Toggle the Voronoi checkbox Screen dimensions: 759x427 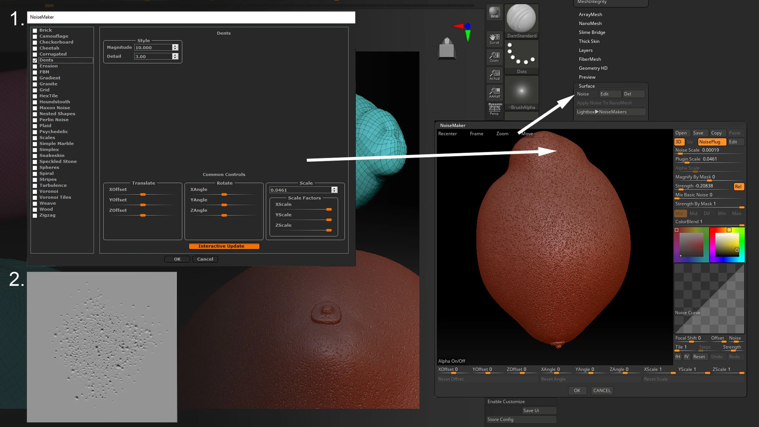[x=35, y=192]
